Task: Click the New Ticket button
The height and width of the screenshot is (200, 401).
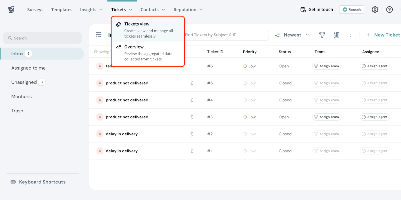Action: click(383, 35)
